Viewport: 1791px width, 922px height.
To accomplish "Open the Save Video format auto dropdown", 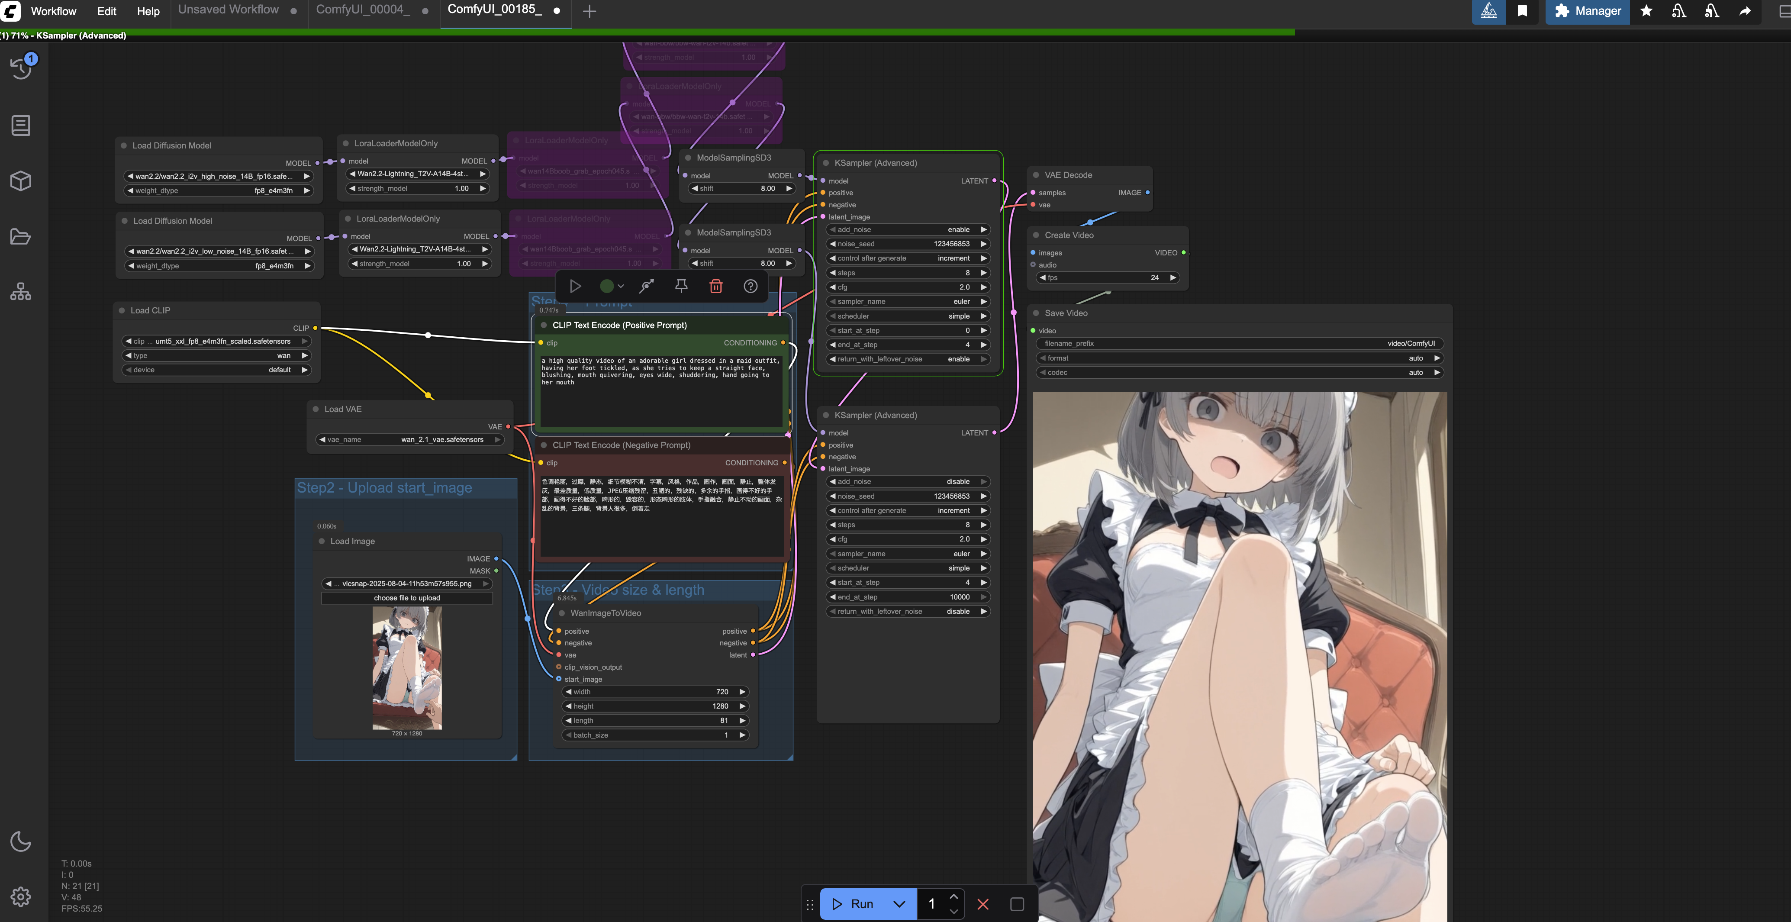I will [1240, 358].
